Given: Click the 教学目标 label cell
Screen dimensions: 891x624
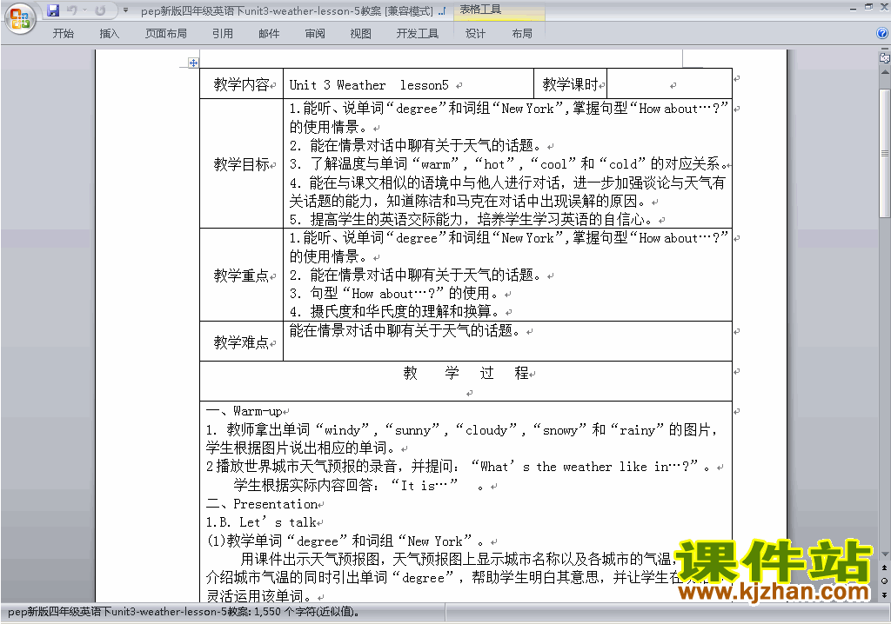Looking at the screenshot, I should click(x=242, y=164).
